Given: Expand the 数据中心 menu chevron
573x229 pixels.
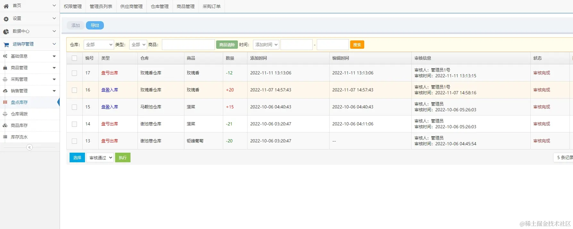Looking at the screenshot, I should pos(54,31).
